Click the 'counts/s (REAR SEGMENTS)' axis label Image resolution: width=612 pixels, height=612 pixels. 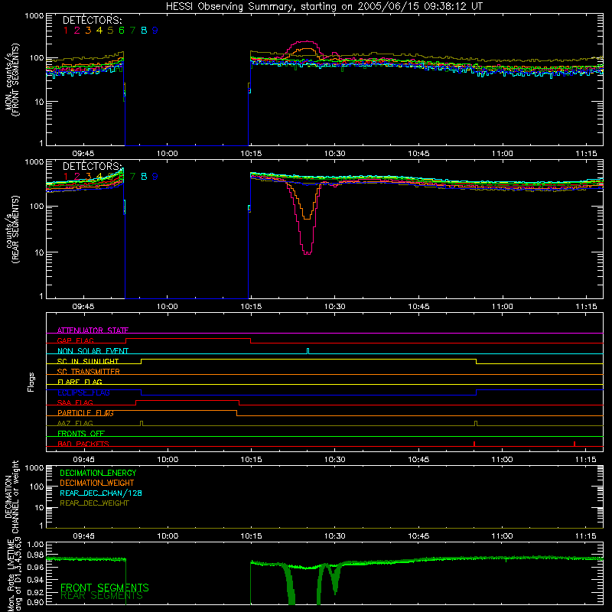coord(12,229)
